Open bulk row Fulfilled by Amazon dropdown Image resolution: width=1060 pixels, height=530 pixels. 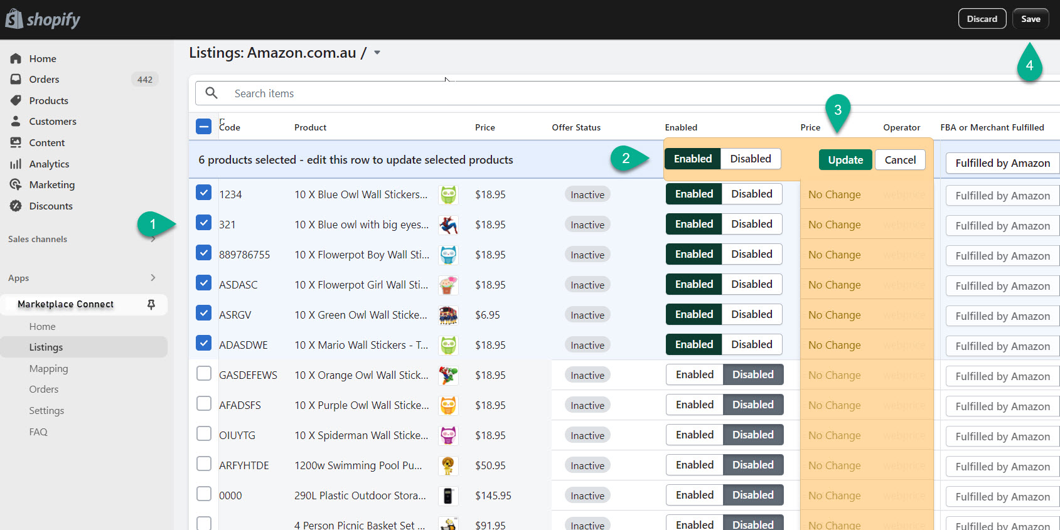point(1002,163)
